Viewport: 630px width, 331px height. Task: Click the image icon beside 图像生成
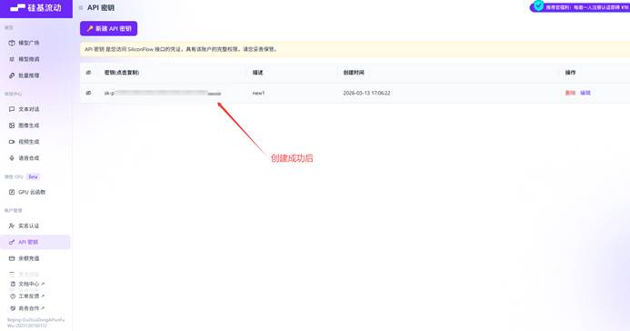pos(12,125)
